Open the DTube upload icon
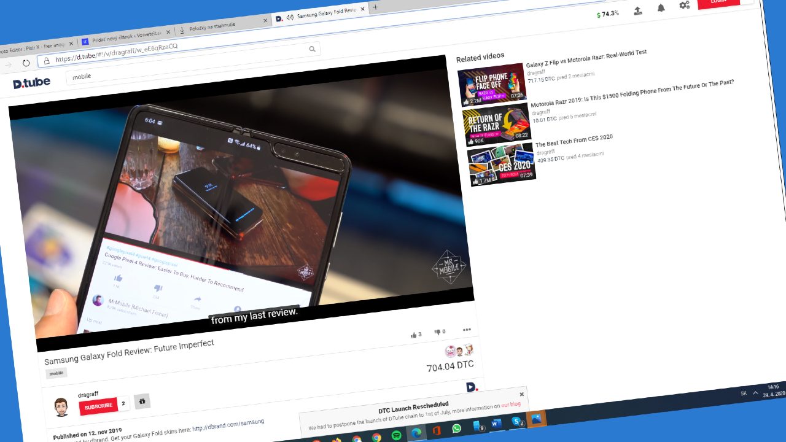The height and width of the screenshot is (442, 786). pos(638,10)
